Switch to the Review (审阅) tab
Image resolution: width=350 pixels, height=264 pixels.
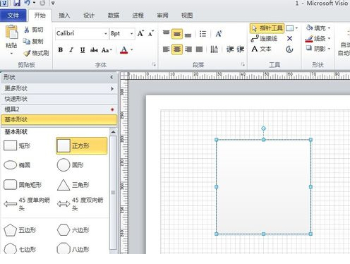coord(162,16)
